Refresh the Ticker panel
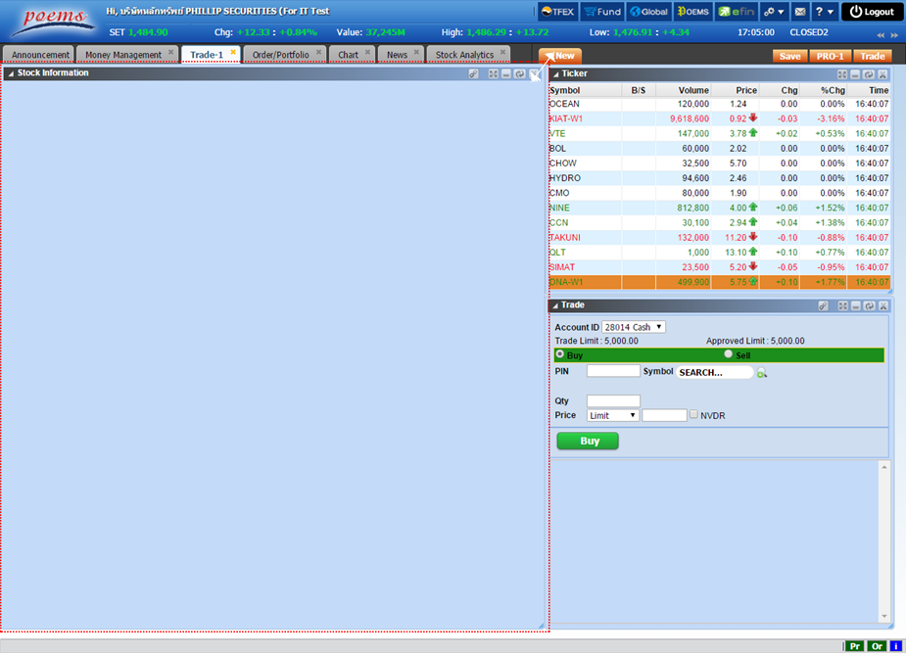The width and height of the screenshot is (906, 653). click(869, 74)
